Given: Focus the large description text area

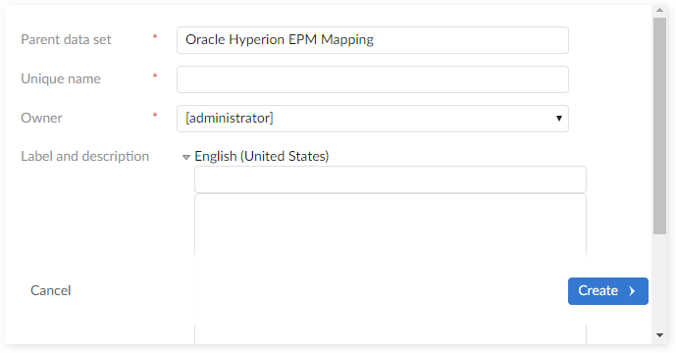Looking at the screenshot, I should [390, 269].
